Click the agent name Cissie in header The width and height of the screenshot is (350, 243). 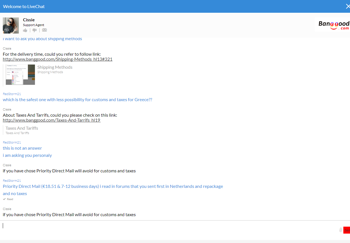click(x=29, y=20)
